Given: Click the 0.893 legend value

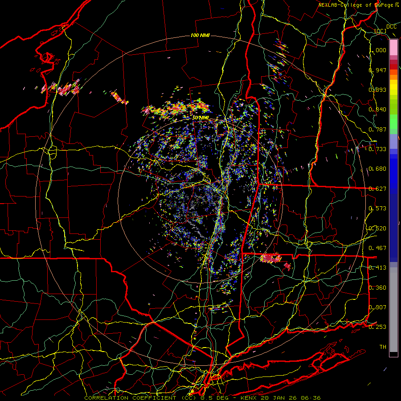Looking at the screenshot, I should (x=377, y=90).
